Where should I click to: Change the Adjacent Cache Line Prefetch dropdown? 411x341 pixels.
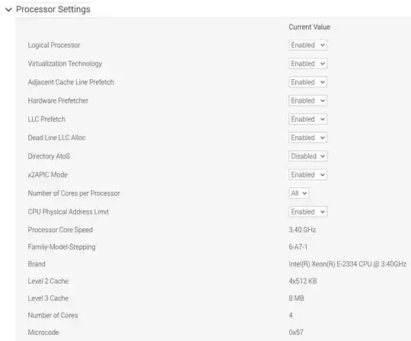tap(307, 82)
